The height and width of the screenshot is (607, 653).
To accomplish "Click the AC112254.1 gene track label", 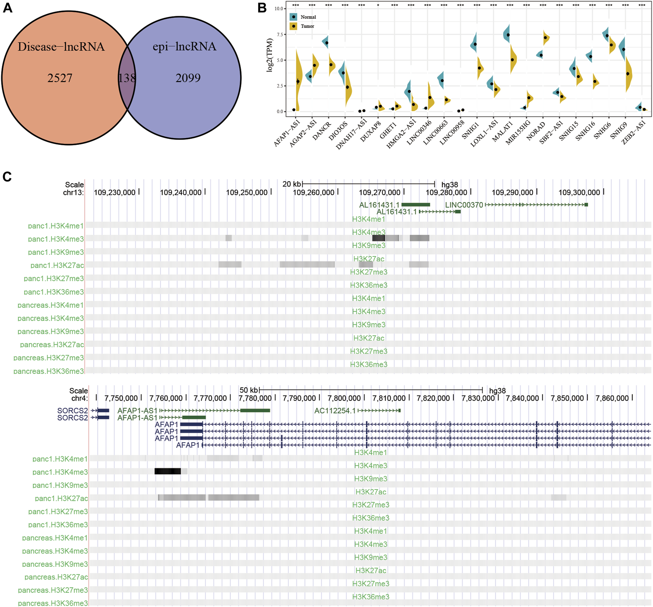I will (x=335, y=411).
